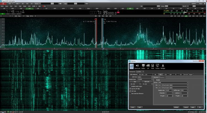The image size is (207, 113).
Task: Switch to the Expert tab in Options
Action: 191,75
